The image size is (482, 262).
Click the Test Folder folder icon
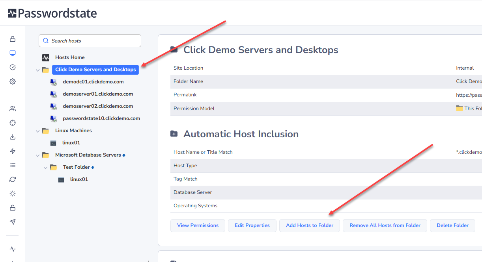click(54, 167)
